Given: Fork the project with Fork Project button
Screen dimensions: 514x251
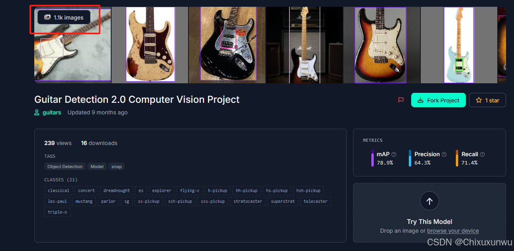Looking at the screenshot, I should point(438,100).
